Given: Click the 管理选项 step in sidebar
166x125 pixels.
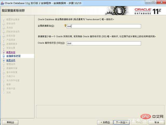Looking at the screenshot, I should (11, 64).
